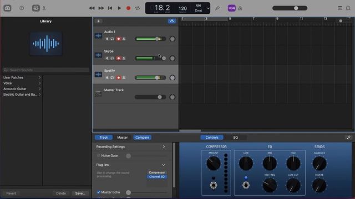The image size is (355, 199).
Task: Click the Spotify track waveform icon
Action: pos(98,75)
